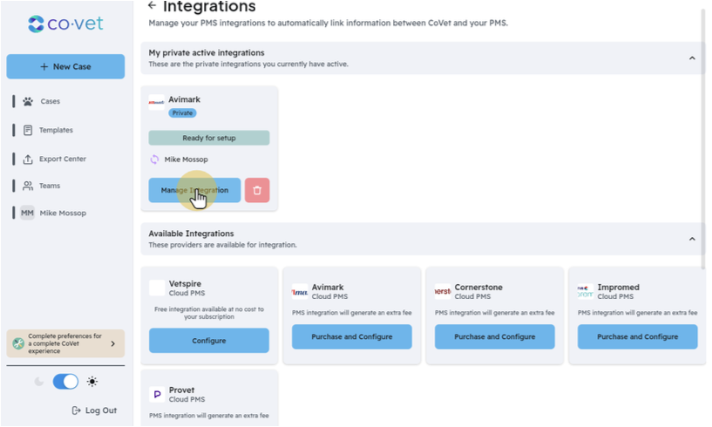Screen dimensions: 712x427
Task: Click the preferences banner round icon
Action: point(18,343)
